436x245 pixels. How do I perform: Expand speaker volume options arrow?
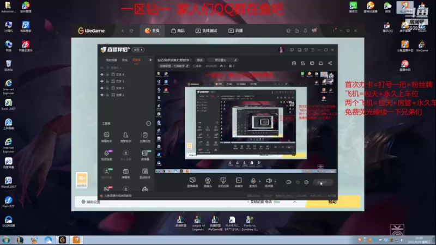point(275,181)
